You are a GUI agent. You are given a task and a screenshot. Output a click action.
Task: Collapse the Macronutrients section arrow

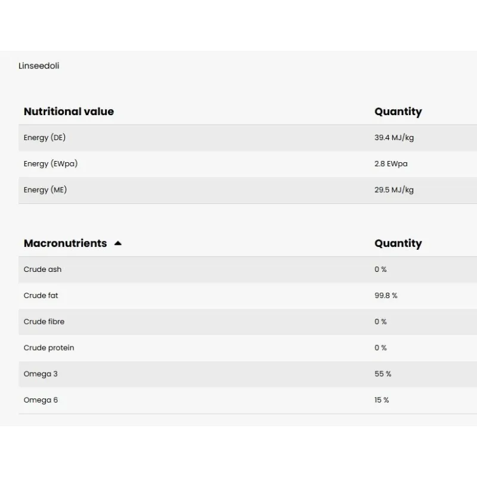click(118, 243)
